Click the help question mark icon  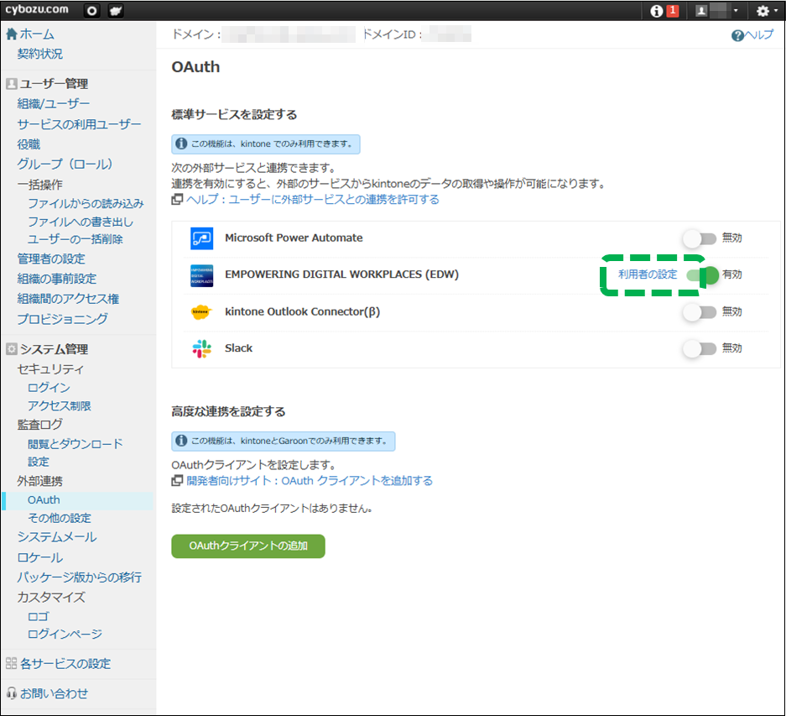(737, 35)
